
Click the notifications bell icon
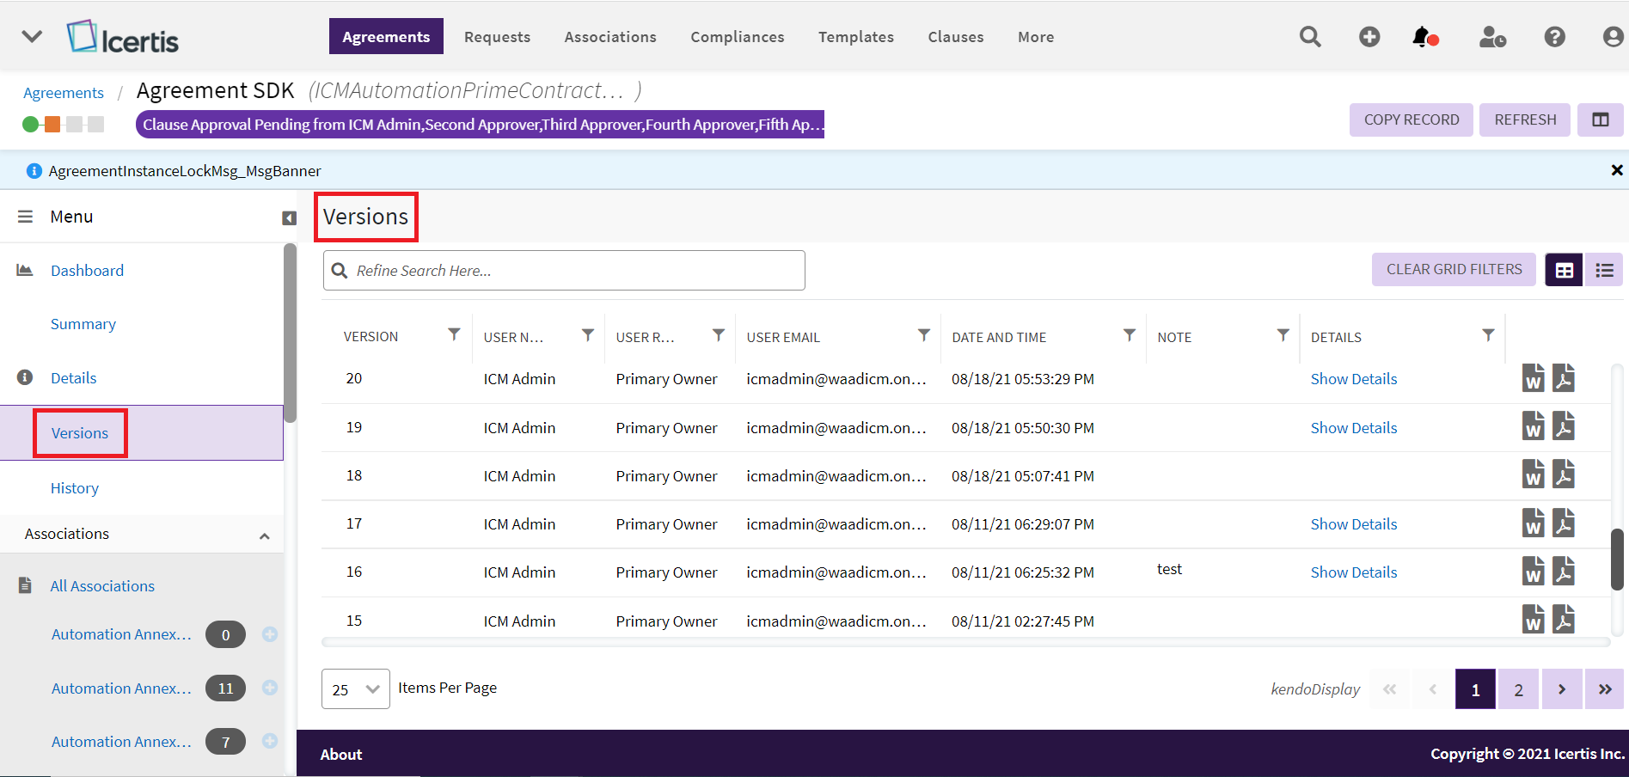pyautogui.click(x=1423, y=37)
